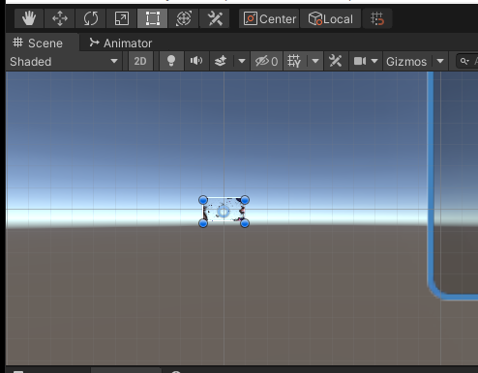
Task: Open the effects dropdown arrow
Action: [242, 61]
